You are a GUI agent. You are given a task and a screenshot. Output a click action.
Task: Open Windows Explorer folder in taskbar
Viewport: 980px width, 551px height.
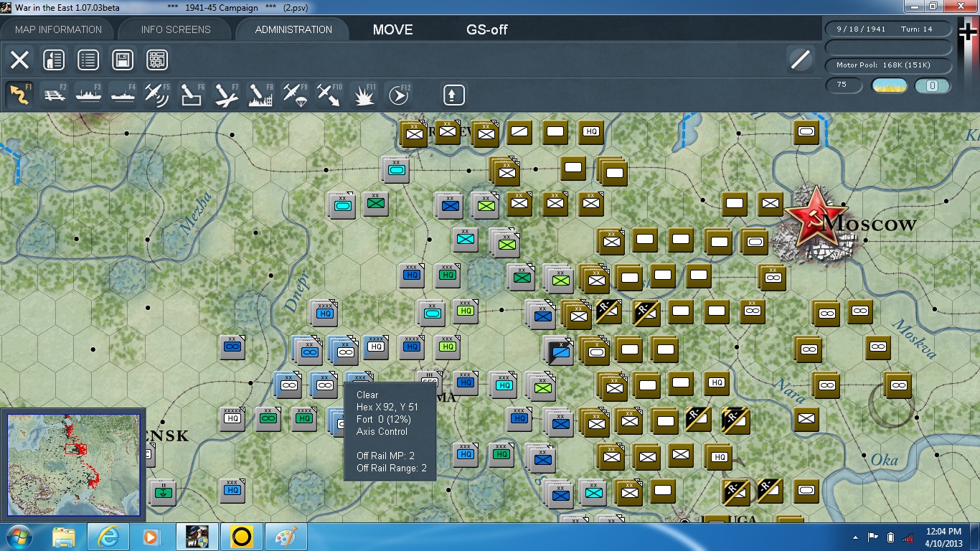tap(63, 537)
